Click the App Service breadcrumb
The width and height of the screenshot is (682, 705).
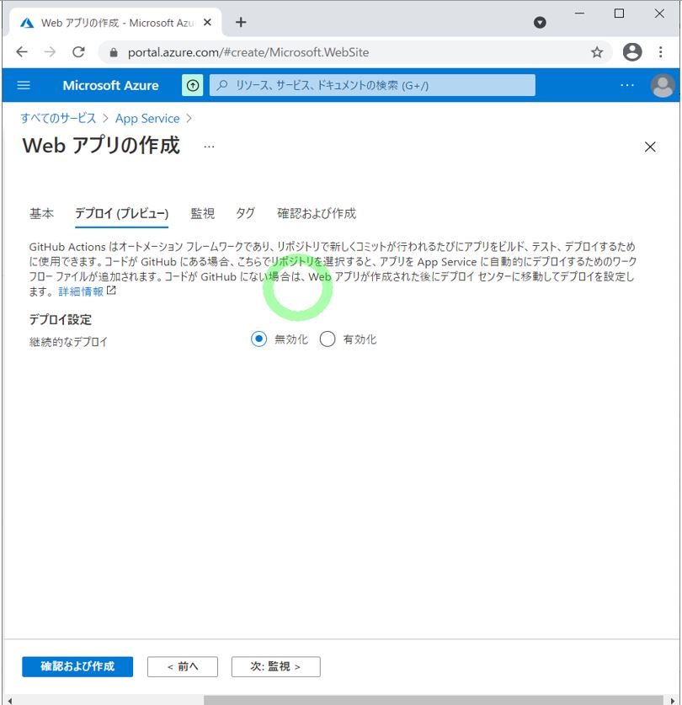coord(147,118)
